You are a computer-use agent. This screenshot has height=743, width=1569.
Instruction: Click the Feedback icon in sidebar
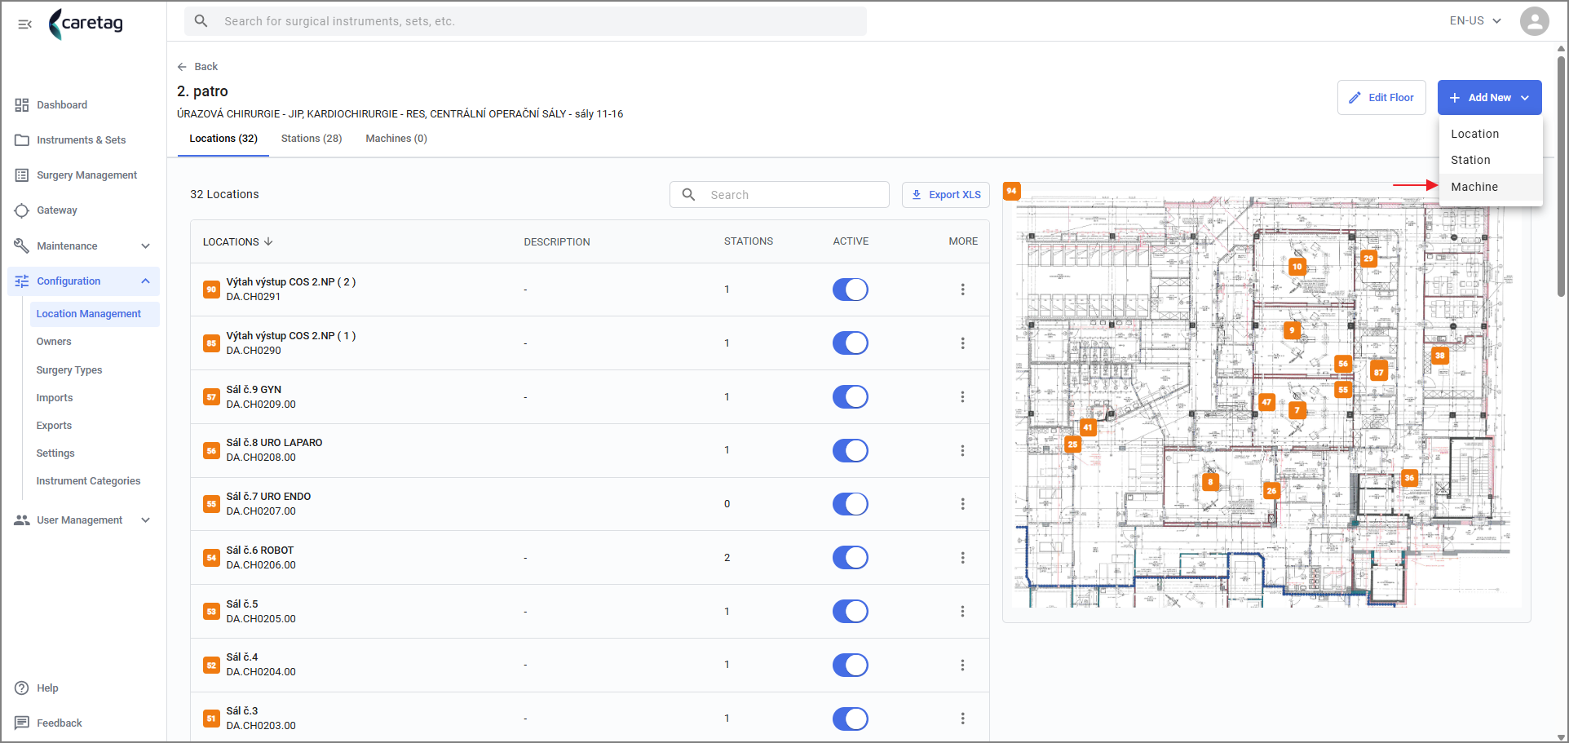[x=22, y=723]
